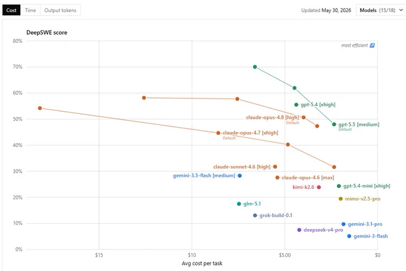The height and width of the screenshot is (271, 406).
Task: Click the most efficient arrow icon
Action: [372, 45]
